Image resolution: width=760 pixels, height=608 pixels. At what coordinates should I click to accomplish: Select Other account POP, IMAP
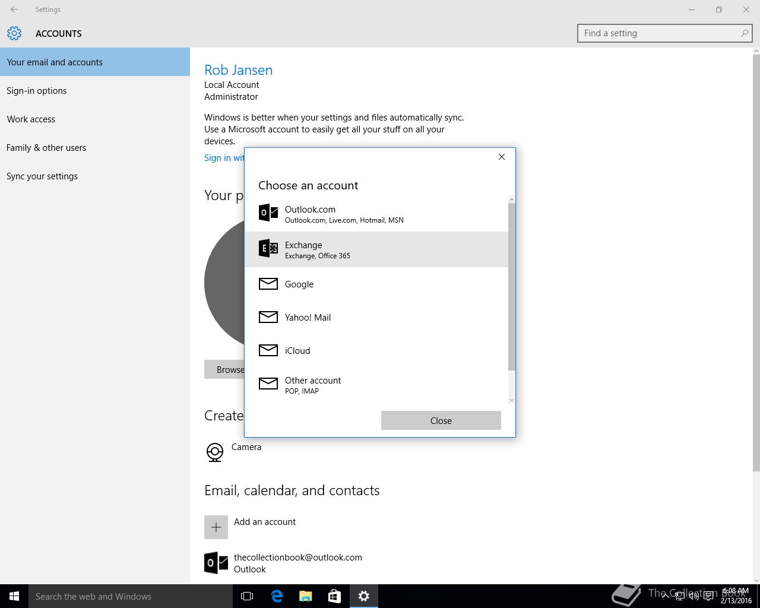pos(376,385)
